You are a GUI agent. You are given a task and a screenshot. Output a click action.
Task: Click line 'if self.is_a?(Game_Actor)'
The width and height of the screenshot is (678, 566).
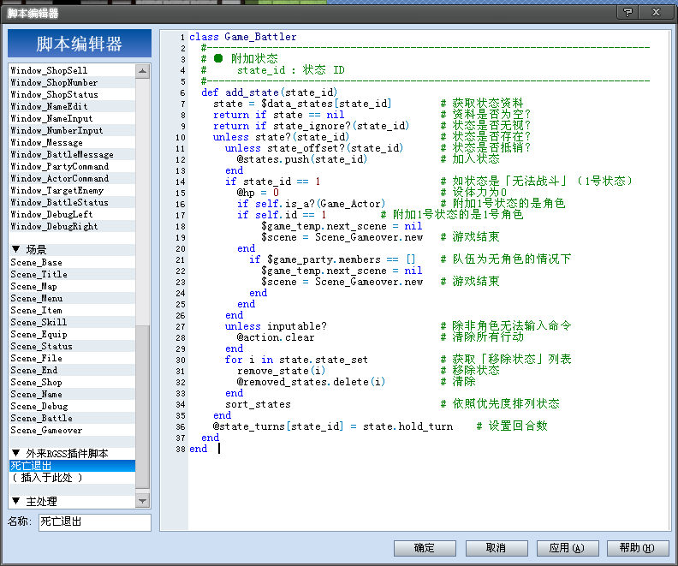click(311, 204)
